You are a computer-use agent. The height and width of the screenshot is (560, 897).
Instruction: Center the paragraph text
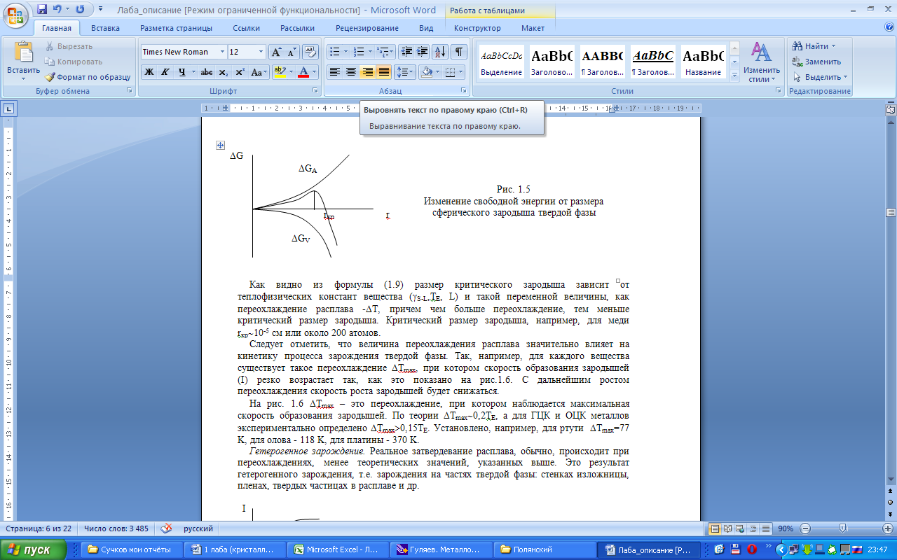click(x=351, y=72)
